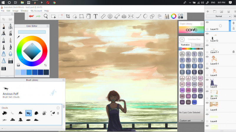This screenshot has width=236, height=132.
Task: Open the Window menu
Action: coord(24,11)
